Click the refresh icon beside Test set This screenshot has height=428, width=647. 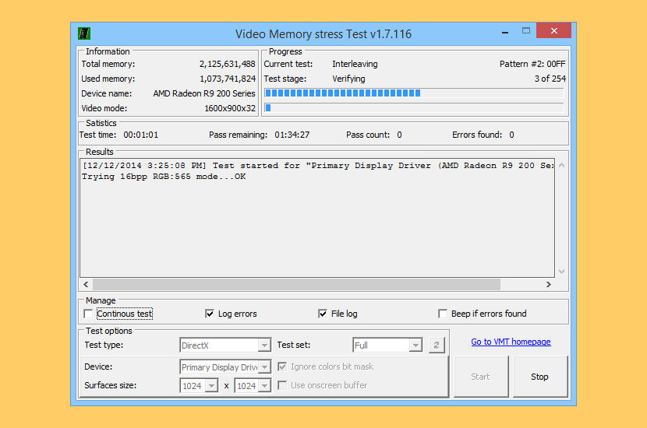click(437, 345)
